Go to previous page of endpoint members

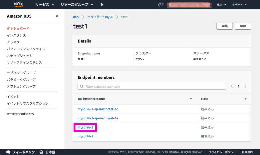pos(232,86)
